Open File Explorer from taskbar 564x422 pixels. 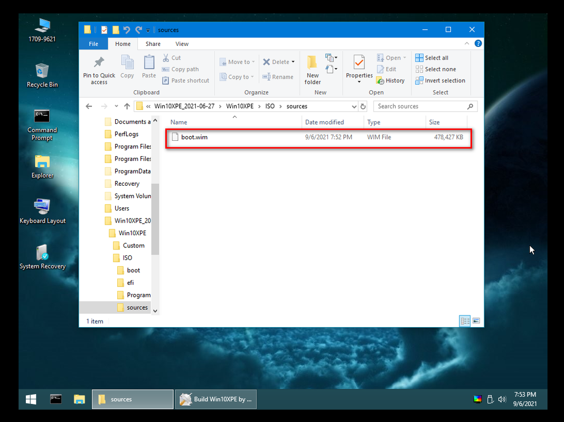(79, 399)
